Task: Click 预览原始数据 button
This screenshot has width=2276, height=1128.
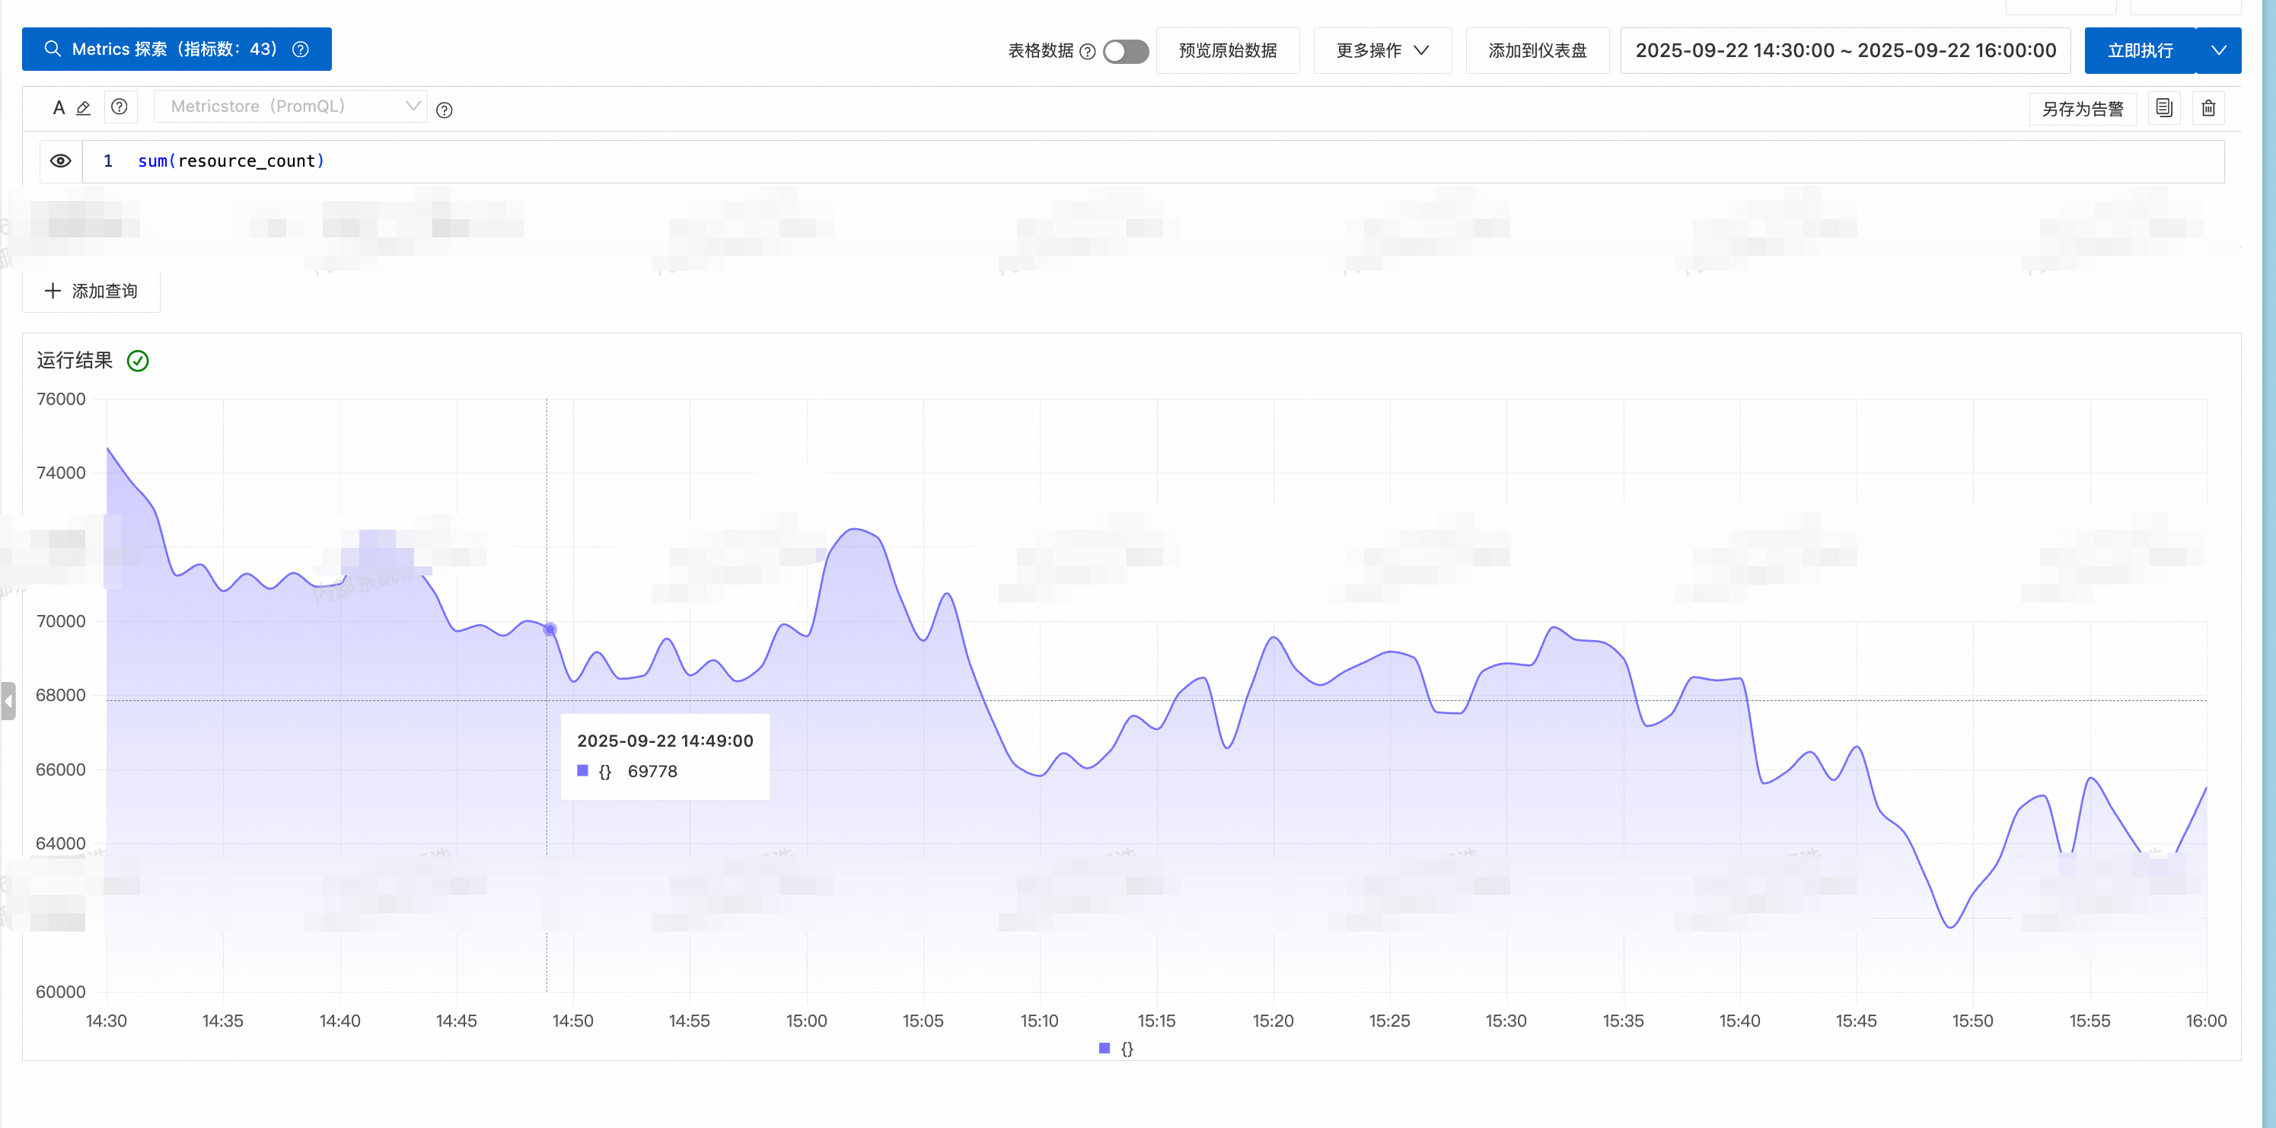Action: pyautogui.click(x=1227, y=50)
